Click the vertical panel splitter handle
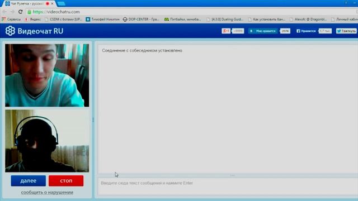The width and height of the screenshot is (358, 201). click(x=93, y=120)
